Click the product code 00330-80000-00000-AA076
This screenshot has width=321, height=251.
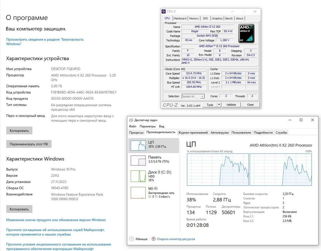pyautogui.click(x=72, y=99)
